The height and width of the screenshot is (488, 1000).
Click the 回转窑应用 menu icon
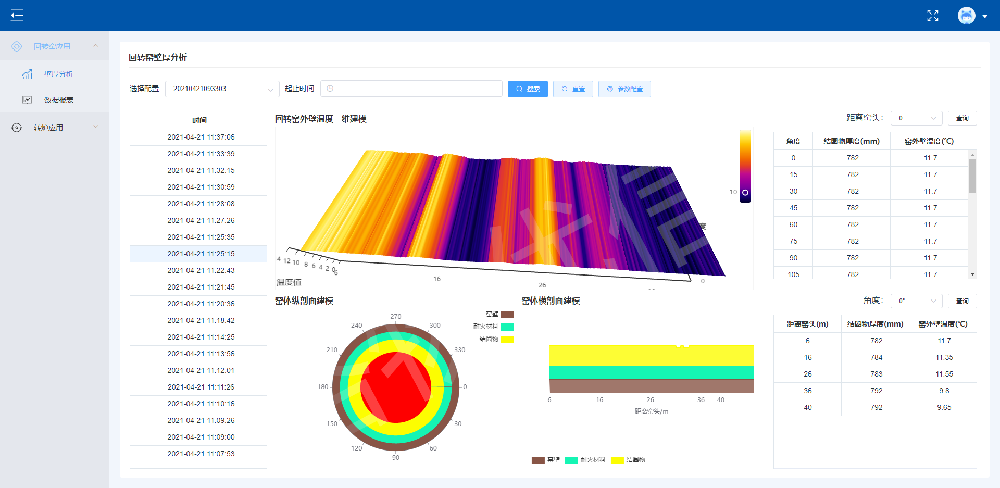17,46
